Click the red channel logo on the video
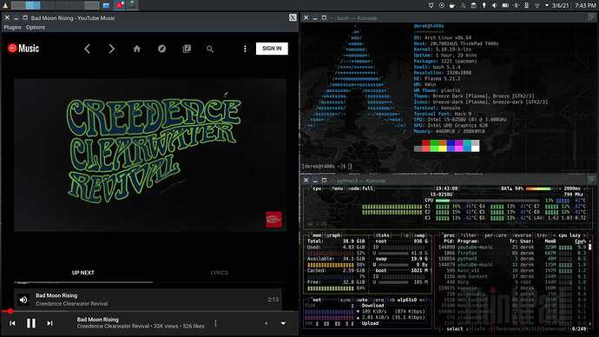Image resolution: width=599 pixels, height=337 pixels. tap(274, 220)
